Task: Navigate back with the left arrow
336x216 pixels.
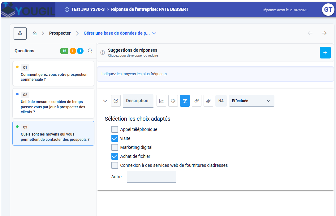Action: [310, 33]
